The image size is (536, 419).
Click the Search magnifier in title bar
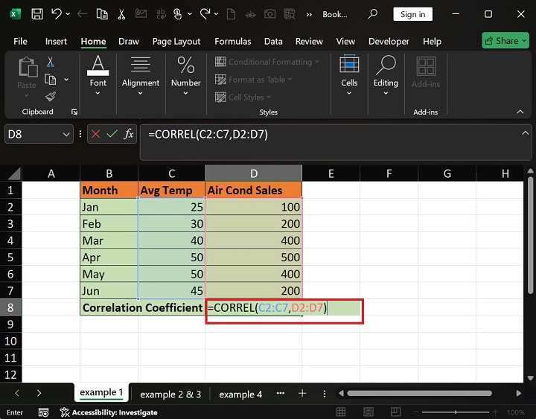[373, 14]
